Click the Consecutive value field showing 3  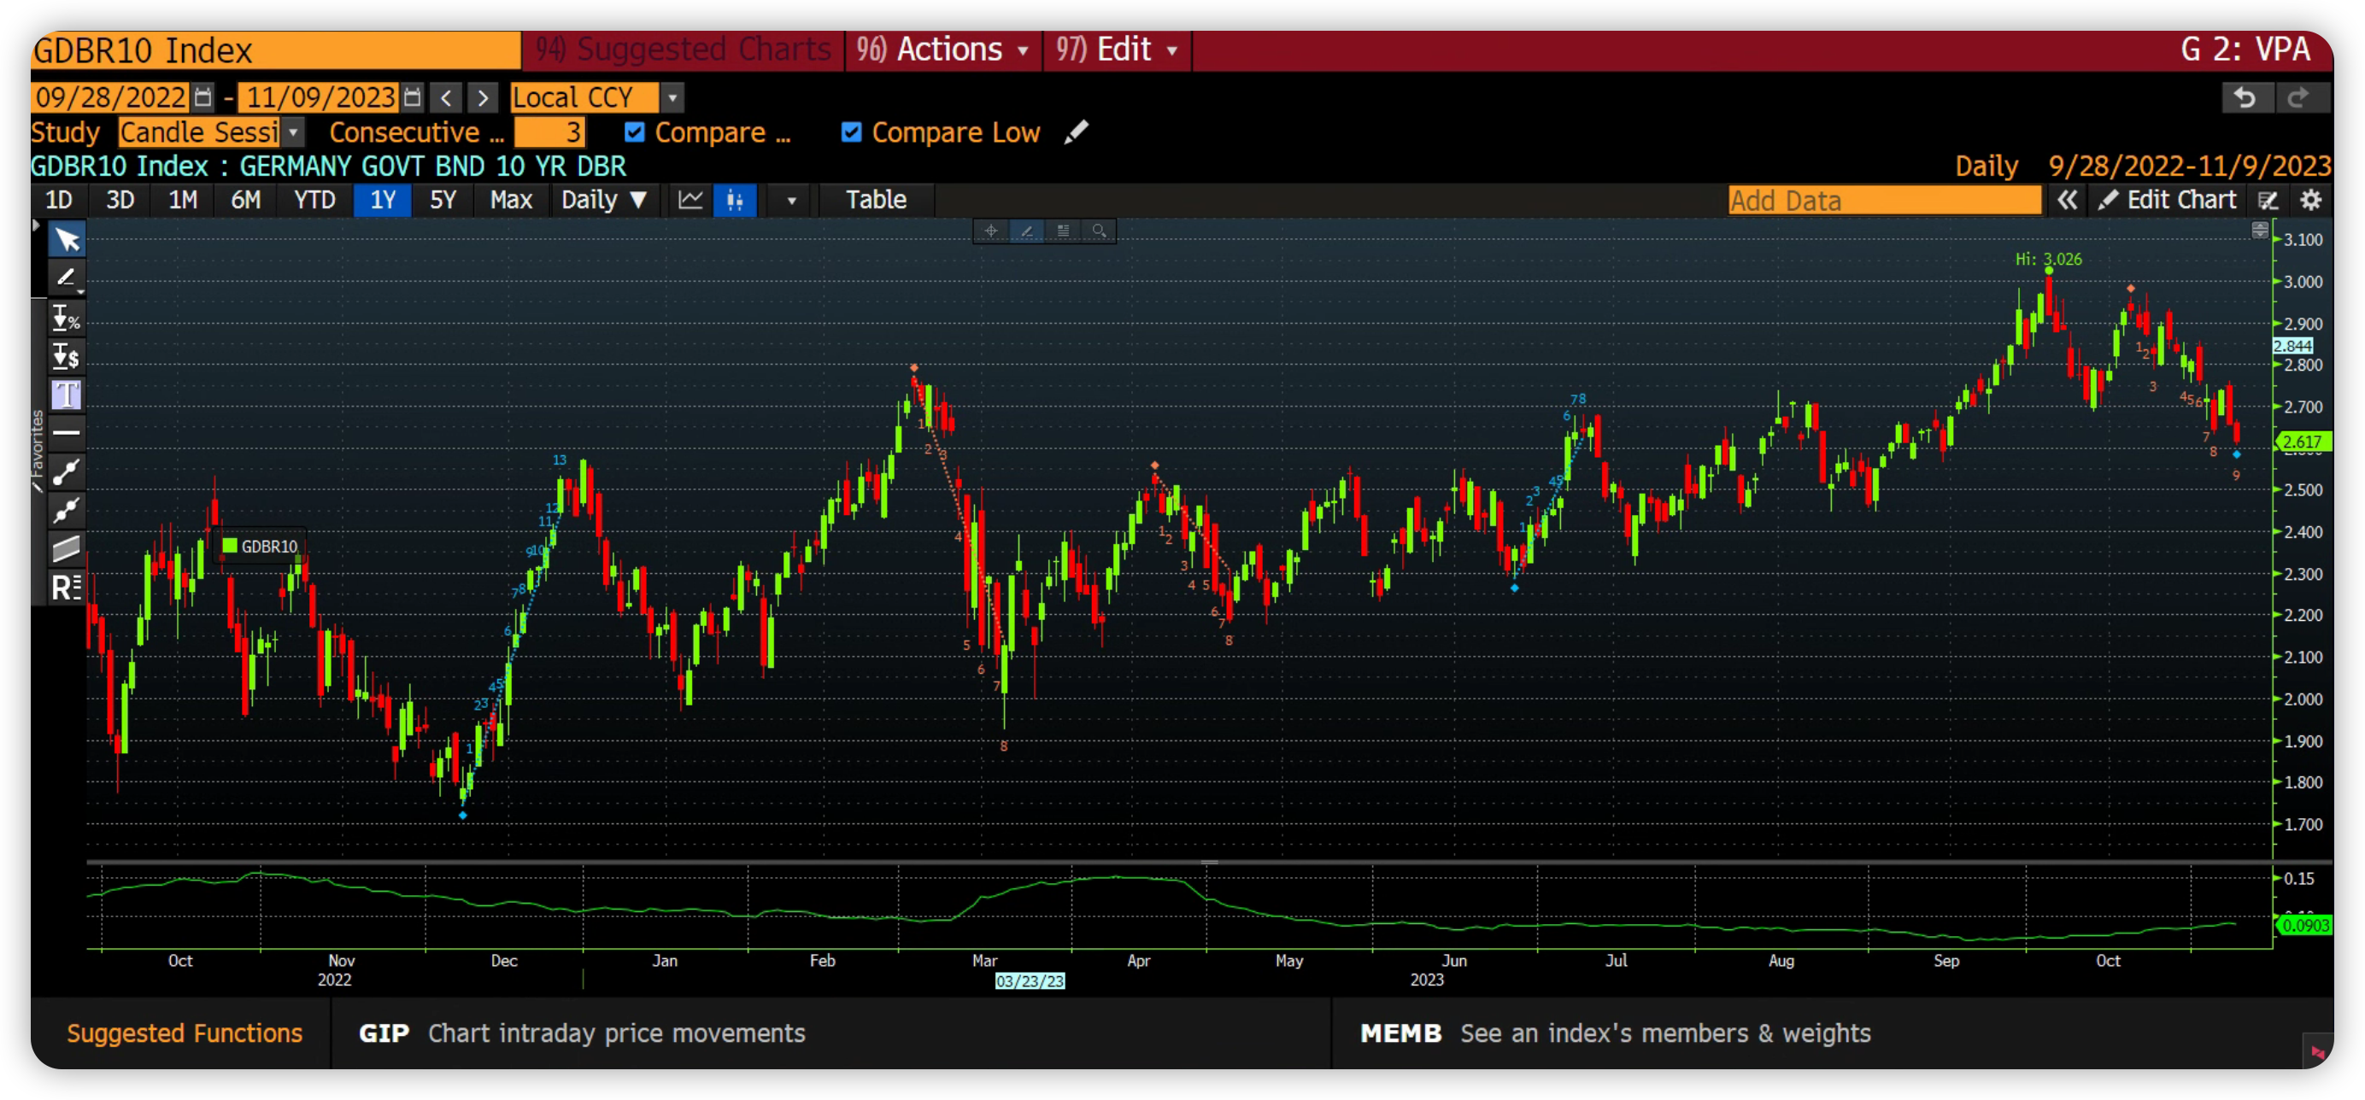click(x=549, y=132)
